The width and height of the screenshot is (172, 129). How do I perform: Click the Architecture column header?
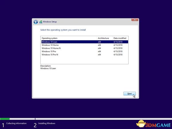click(x=105, y=38)
